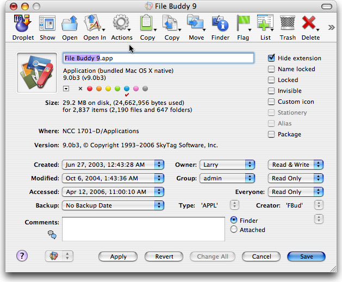
Task: Click the blue Save button
Action: pos(306,256)
